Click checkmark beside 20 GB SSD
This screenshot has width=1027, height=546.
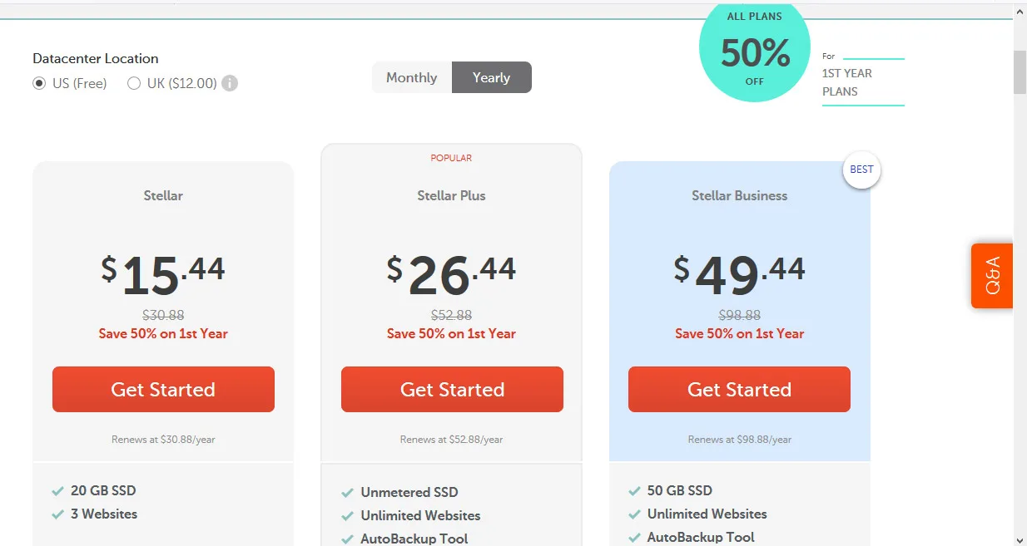pyautogui.click(x=58, y=490)
